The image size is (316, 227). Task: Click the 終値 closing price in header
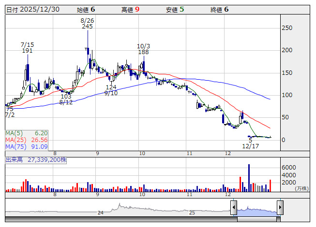click(x=219, y=9)
